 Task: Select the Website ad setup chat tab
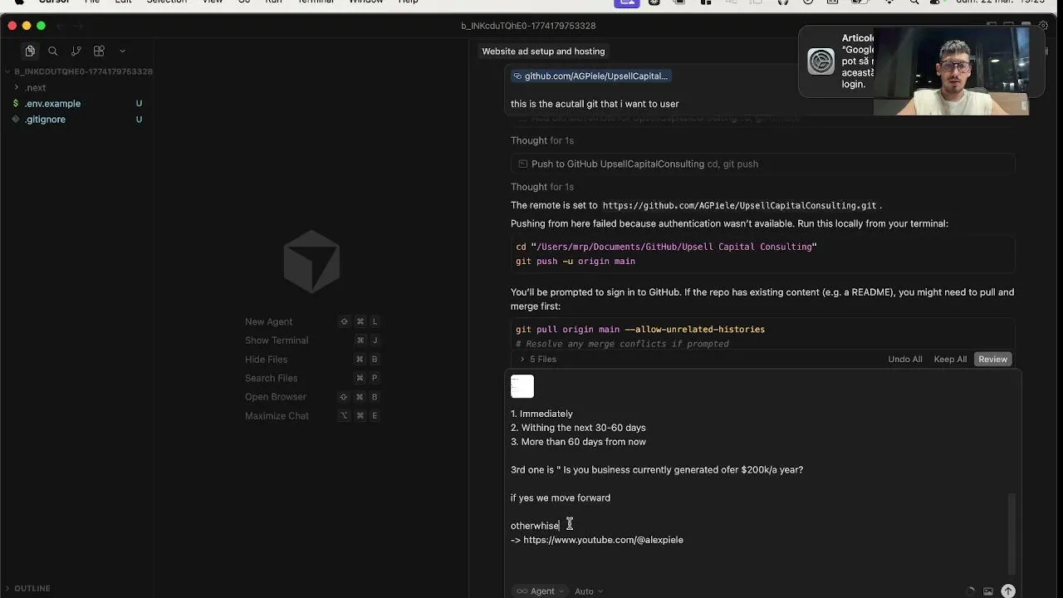click(543, 51)
